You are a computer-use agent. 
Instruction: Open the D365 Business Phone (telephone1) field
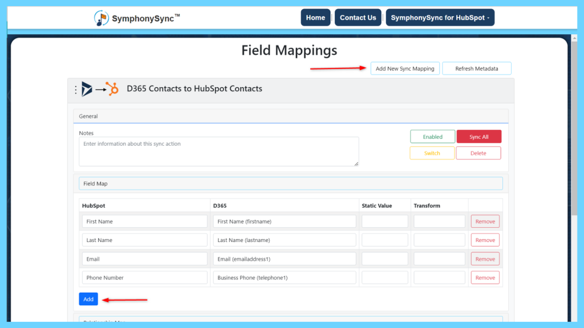(x=285, y=277)
